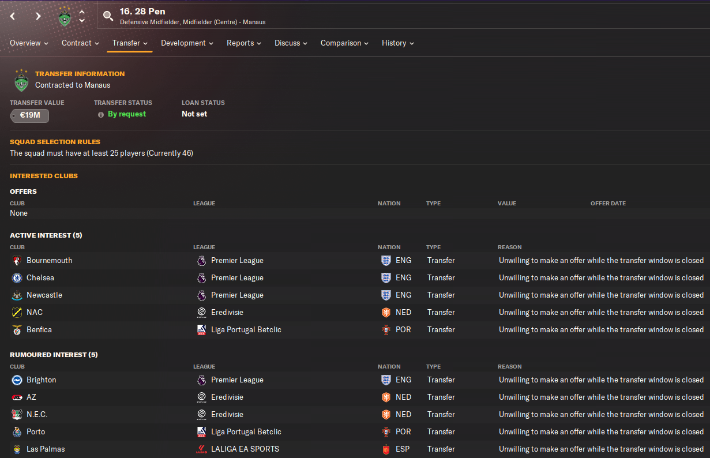Click NED nation text in N.E.C. row
The image size is (710, 458).
pyautogui.click(x=404, y=415)
